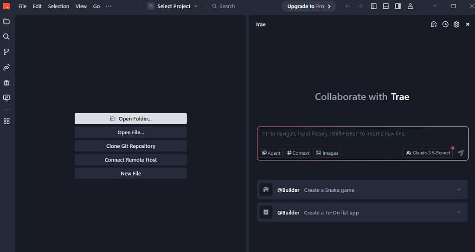The image size is (475, 252).
Task: Open the Selection menu
Action: click(x=58, y=6)
